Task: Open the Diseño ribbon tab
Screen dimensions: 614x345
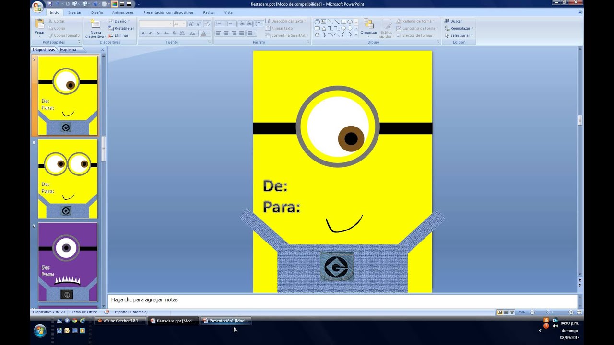Action: pyautogui.click(x=97, y=12)
